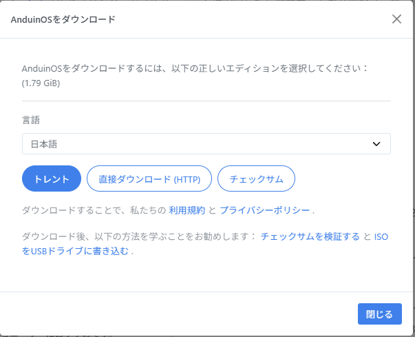Open the 言語 language dropdown
415x337 pixels.
tap(206, 143)
